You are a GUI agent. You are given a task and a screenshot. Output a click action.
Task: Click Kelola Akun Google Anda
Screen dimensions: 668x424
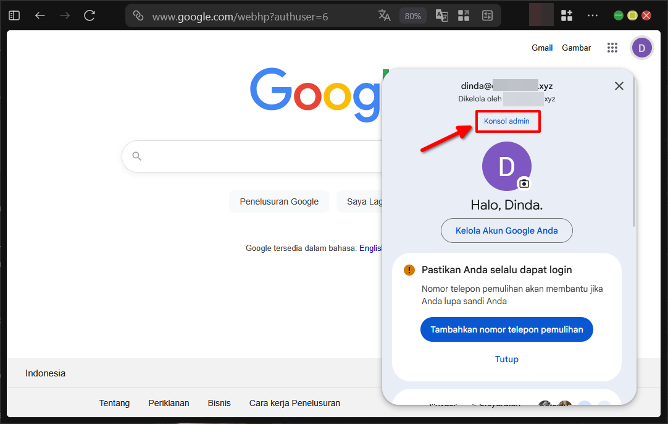click(x=506, y=230)
